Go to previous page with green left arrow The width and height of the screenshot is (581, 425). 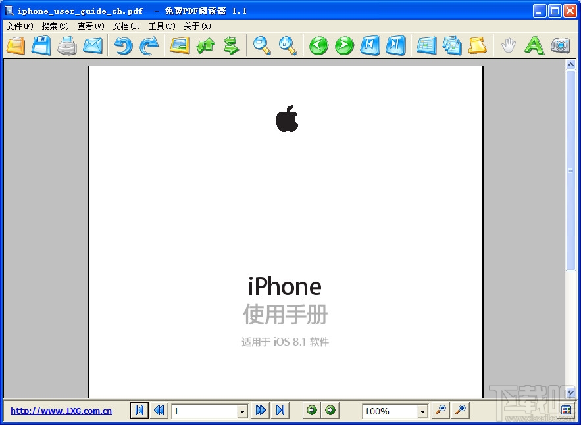click(x=318, y=46)
